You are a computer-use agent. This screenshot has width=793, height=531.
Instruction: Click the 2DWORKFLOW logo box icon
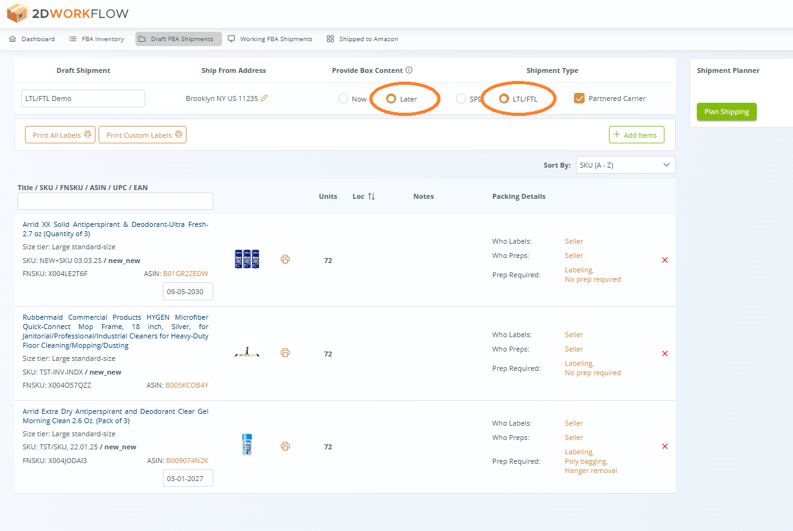16,12
